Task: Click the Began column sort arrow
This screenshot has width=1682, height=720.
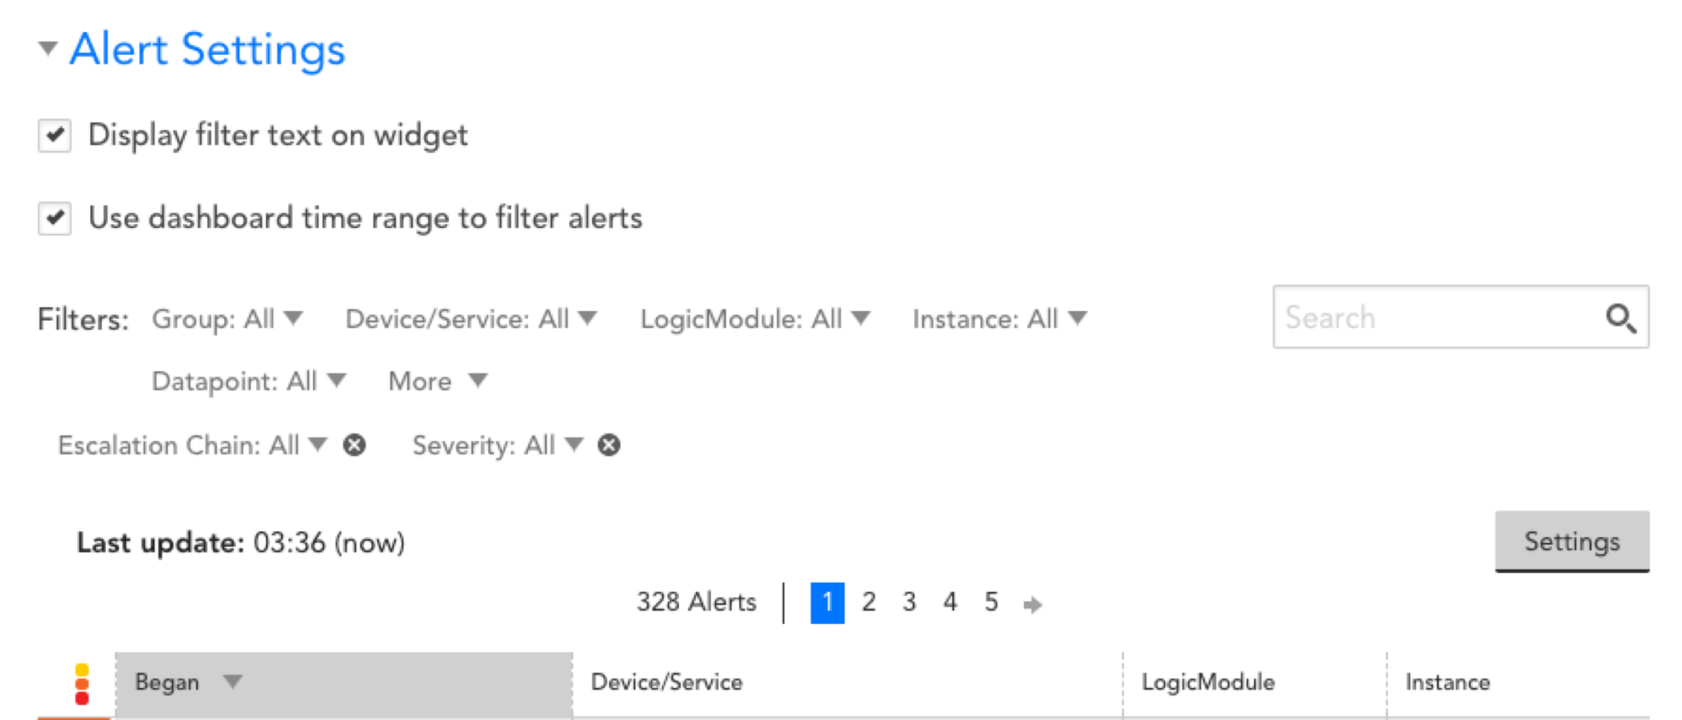Action: coord(232,682)
